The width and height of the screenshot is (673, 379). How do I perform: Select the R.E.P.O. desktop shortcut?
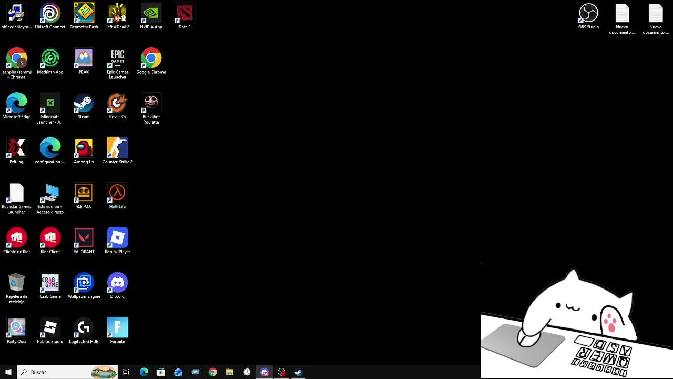point(84,196)
